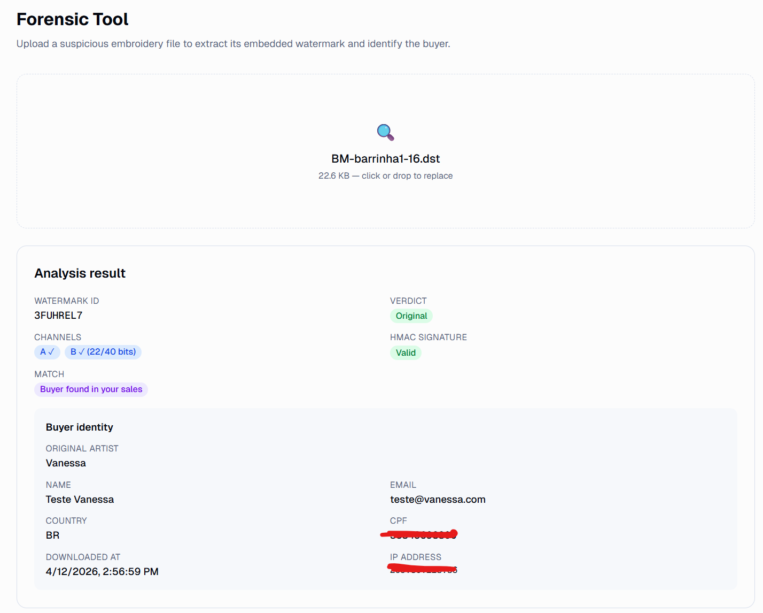Click the DOWNLOADED AT label

(x=83, y=557)
